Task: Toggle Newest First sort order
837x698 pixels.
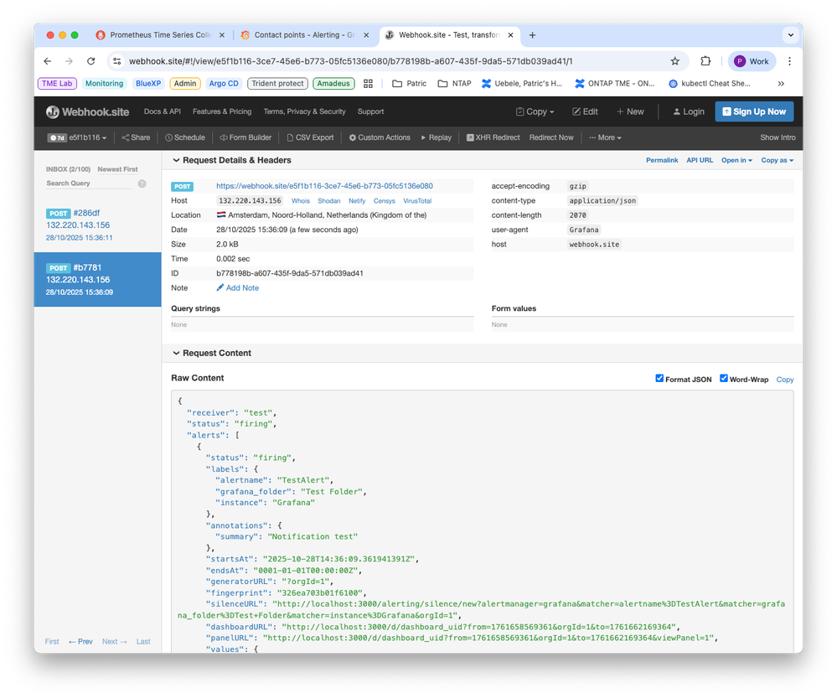Action: 117,169
